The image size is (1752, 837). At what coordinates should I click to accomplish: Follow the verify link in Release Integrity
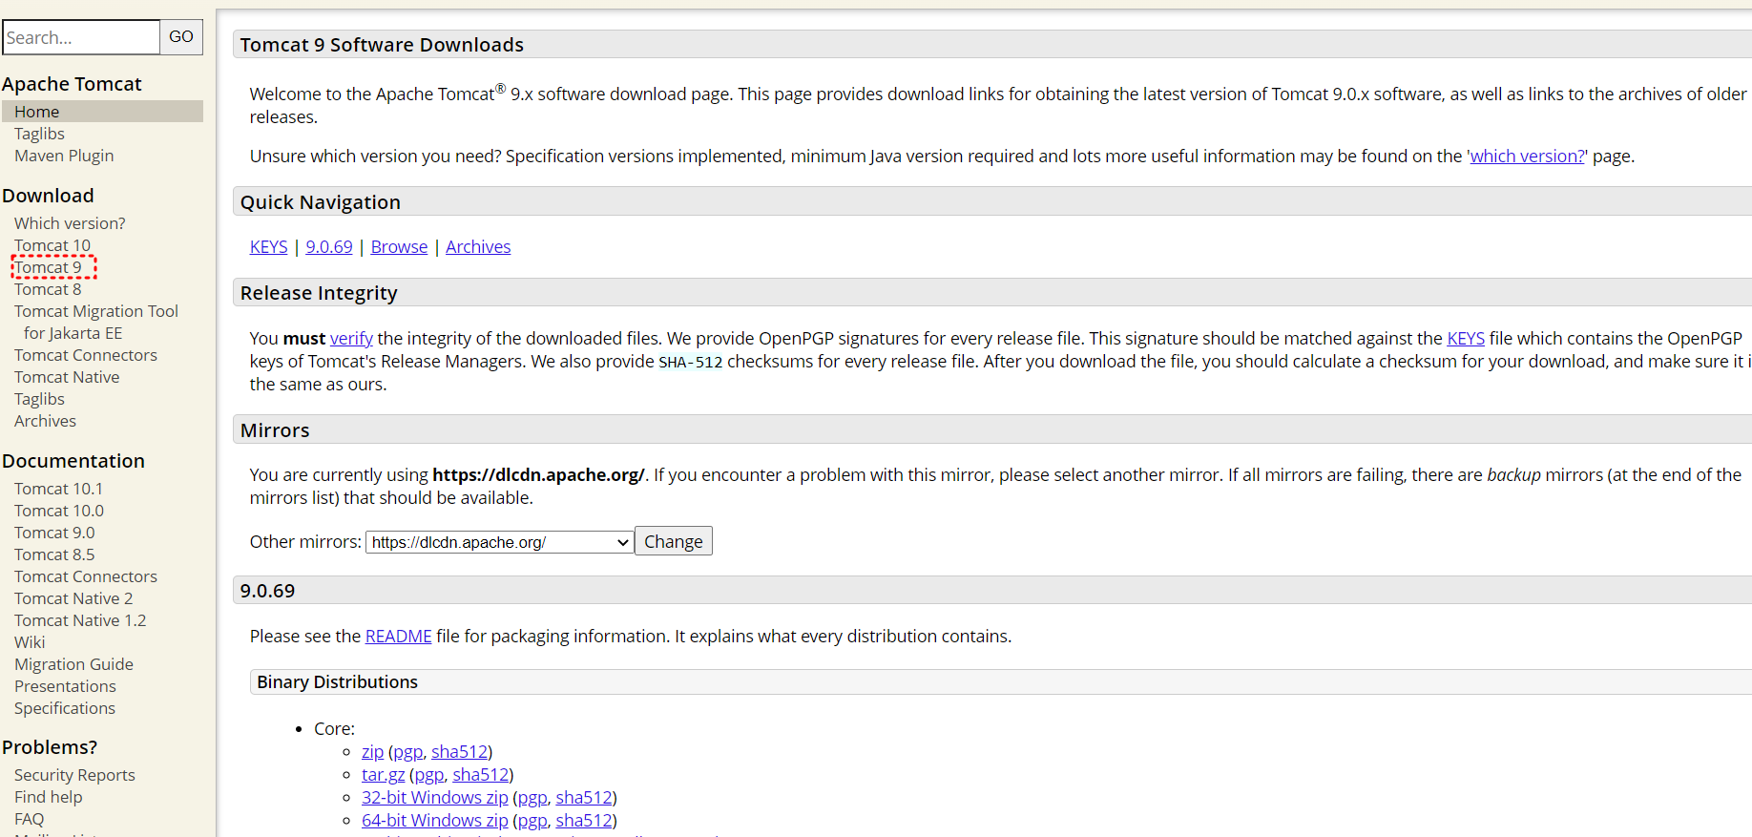[x=351, y=338]
